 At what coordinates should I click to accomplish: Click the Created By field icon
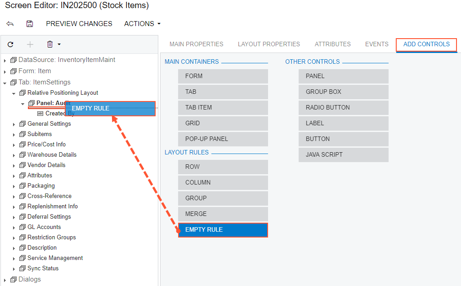tap(40, 114)
